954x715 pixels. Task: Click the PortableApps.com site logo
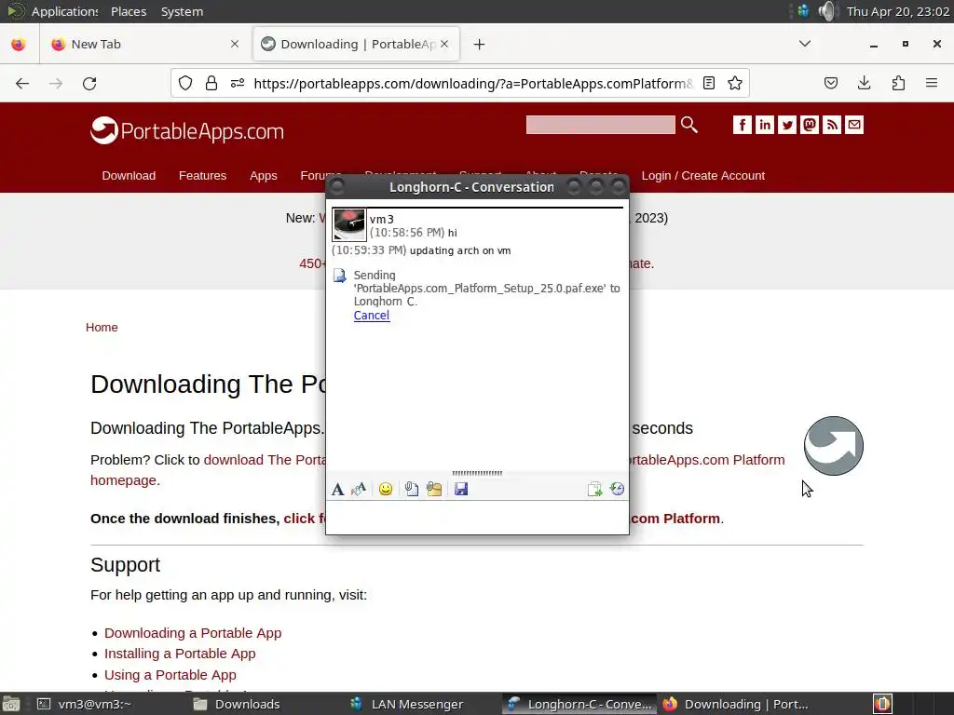(187, 130)
